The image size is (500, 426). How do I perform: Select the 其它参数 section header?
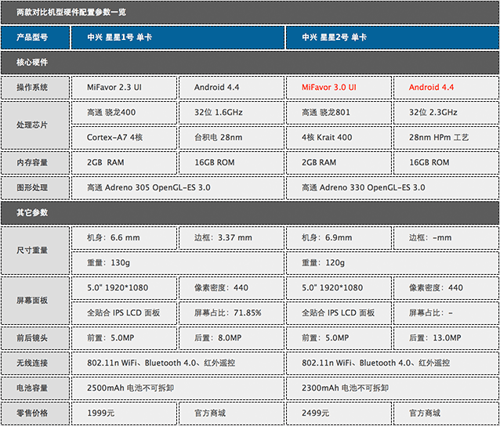click(x=250, y=213)
